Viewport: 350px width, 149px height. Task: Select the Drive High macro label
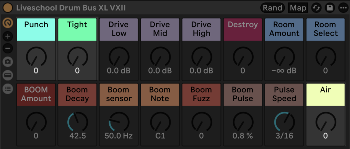pos(202,29)
